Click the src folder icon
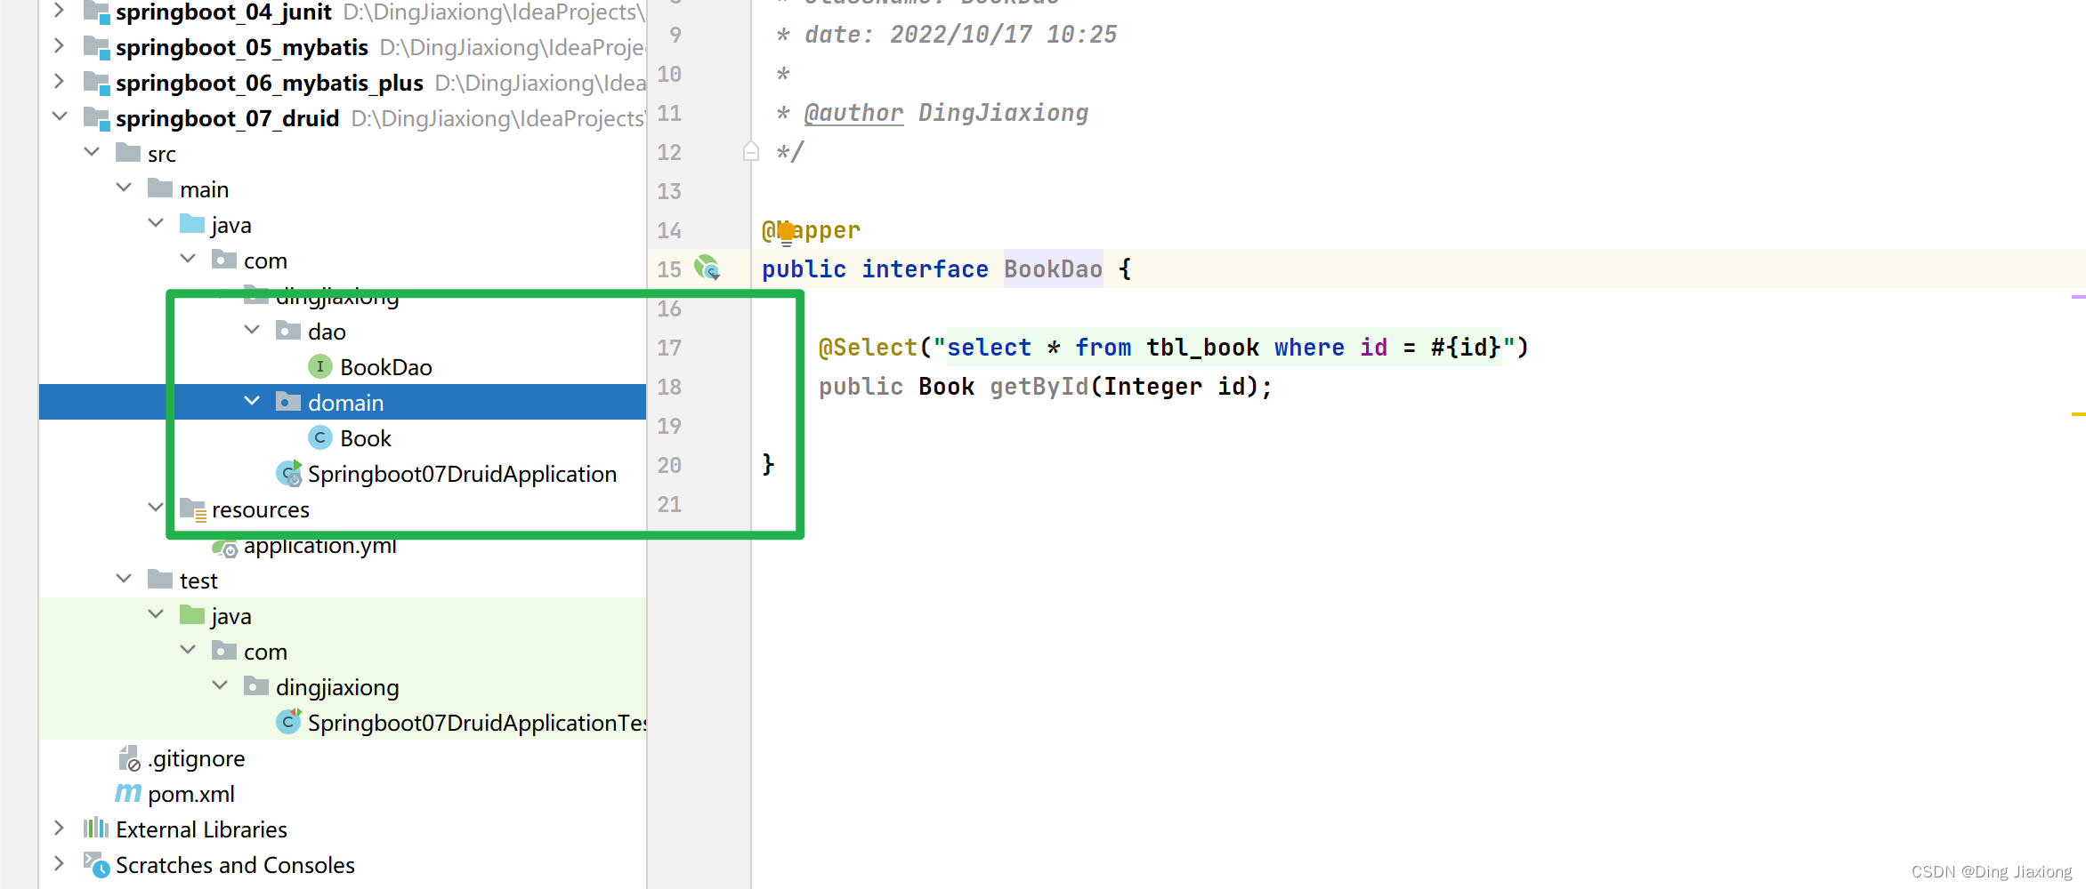Screen dimensions: 2086x889 coord(128,153)
